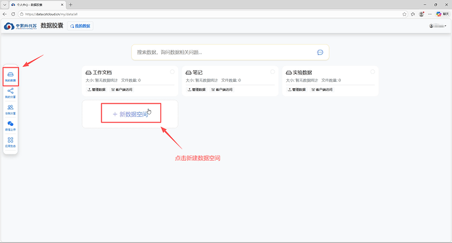This screenshot has height=243, width=452.
Task: Select the 实验数据 card radio circle
Action: point(373,72)
